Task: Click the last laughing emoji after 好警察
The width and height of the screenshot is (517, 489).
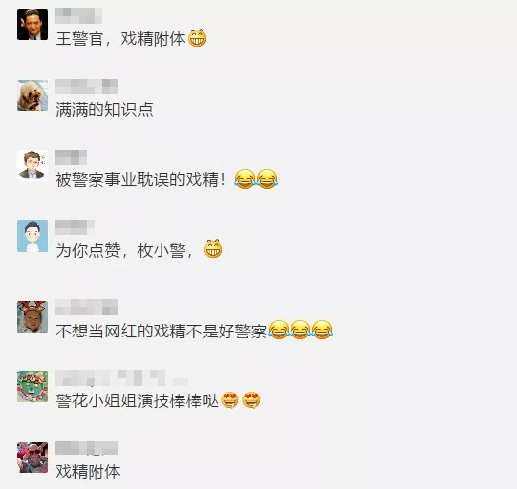Action: click(x=322, y=330)
